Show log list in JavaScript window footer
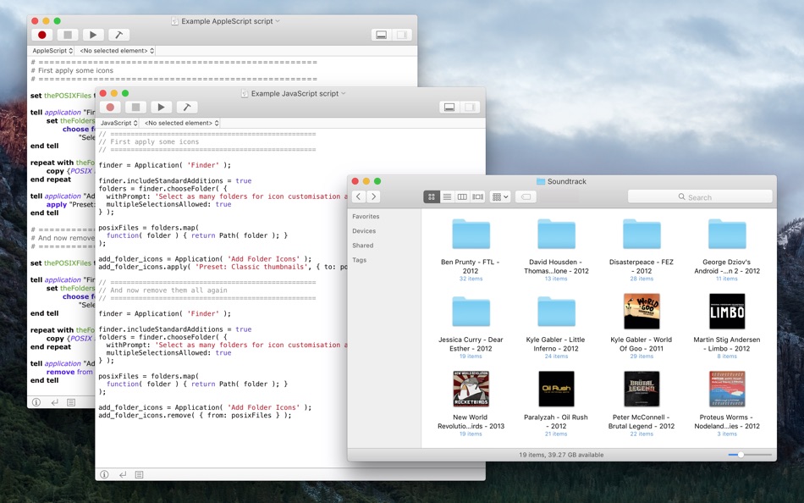Viewport: 804px width, 503px height. pos(140,475)
